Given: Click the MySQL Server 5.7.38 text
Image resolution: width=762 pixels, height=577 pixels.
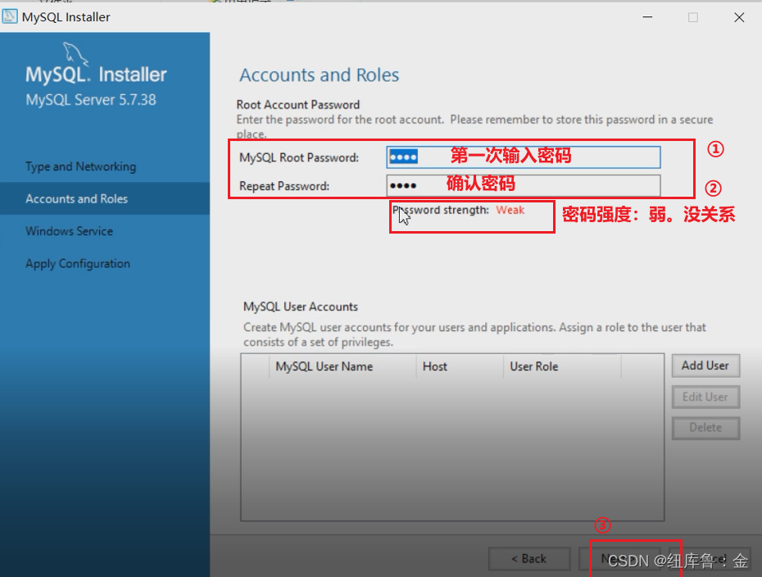Looking at the screenshot, I should (91, 100).
